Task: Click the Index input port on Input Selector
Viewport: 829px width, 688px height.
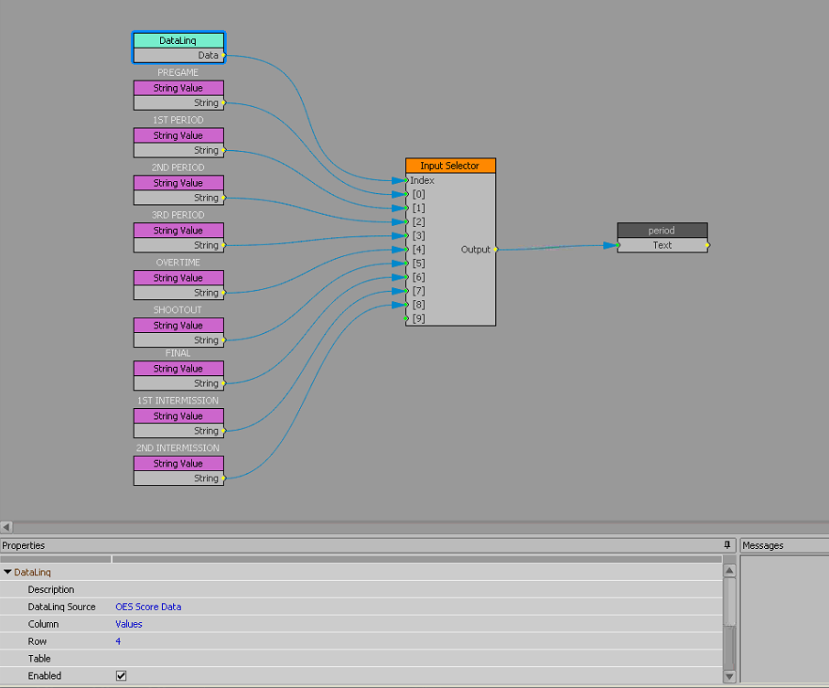Action: [407, 180]
